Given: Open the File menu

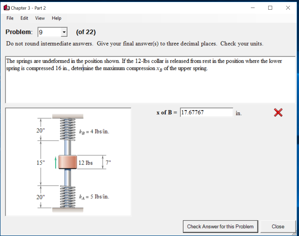Looking at the screenshot, I should pos(10,18).
